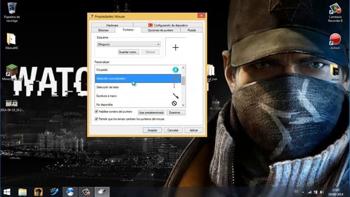Switch to Camtasia Recorder in the taskbar
This screenshot has width=350, height=197.
86,192
